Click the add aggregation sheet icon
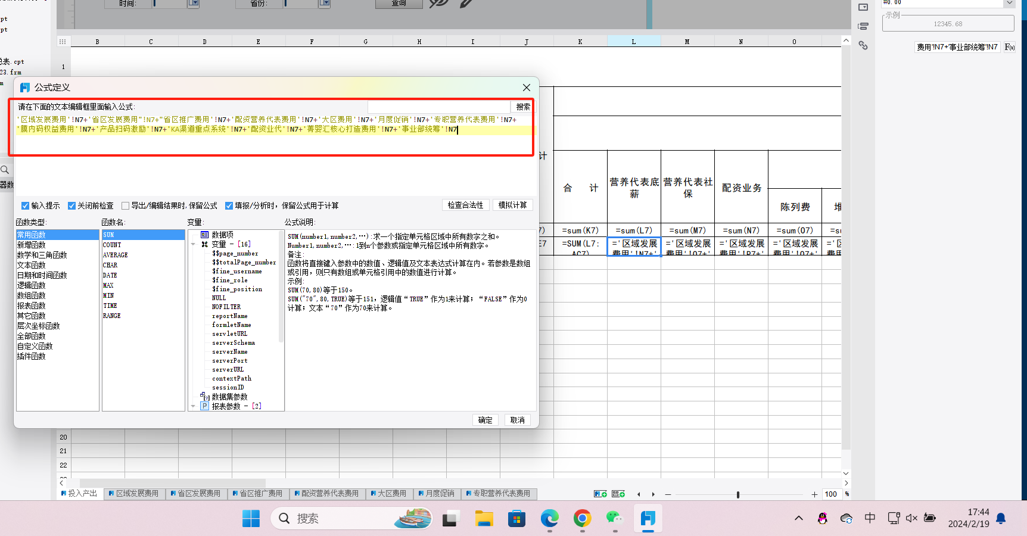Viewport: 1027px width, 536px height. pos(618,494)
